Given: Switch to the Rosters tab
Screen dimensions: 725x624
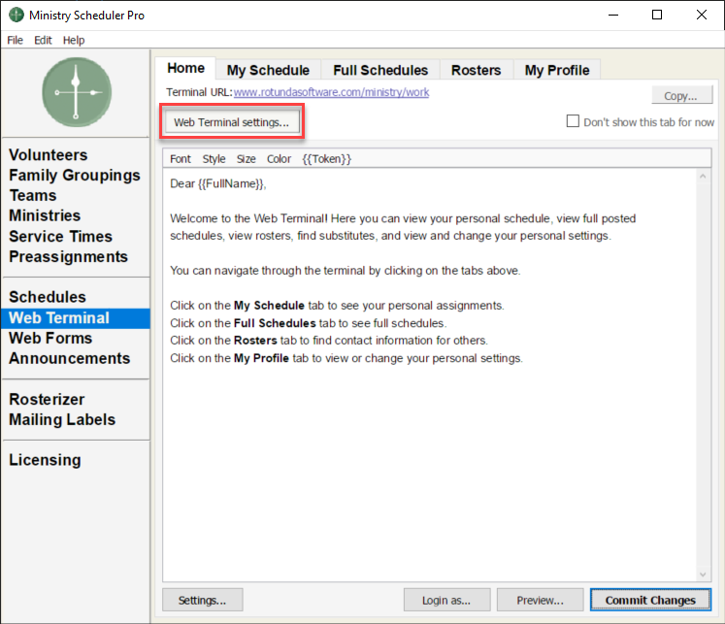Looking at the screenshot, I should pos(476,70).
